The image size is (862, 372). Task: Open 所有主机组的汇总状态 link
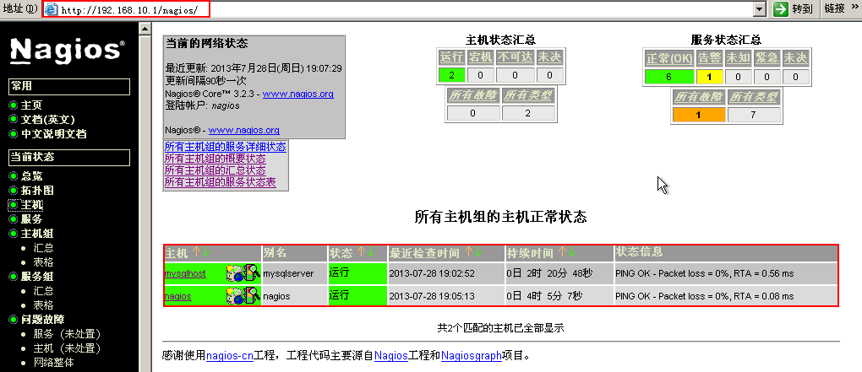(x=215, y=170)
